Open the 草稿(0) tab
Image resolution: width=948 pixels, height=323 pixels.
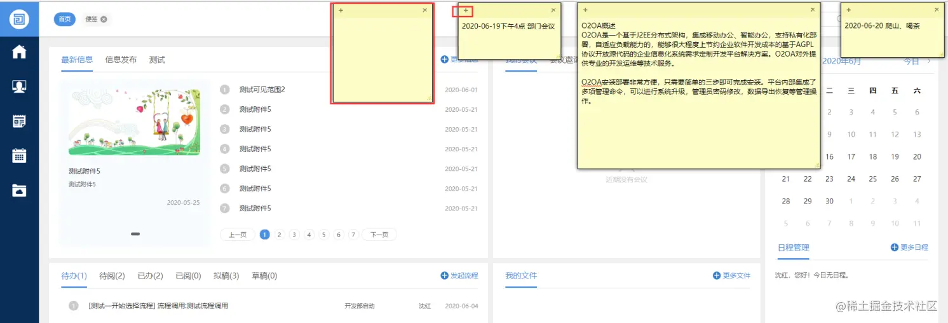pos(264,276)
